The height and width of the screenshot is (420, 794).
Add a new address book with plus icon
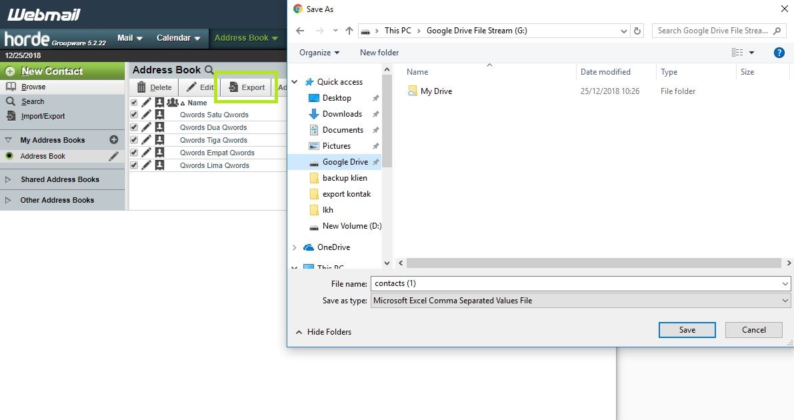point(114,140)
